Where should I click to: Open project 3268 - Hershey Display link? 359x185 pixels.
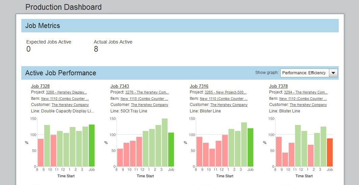coord(66,92)
